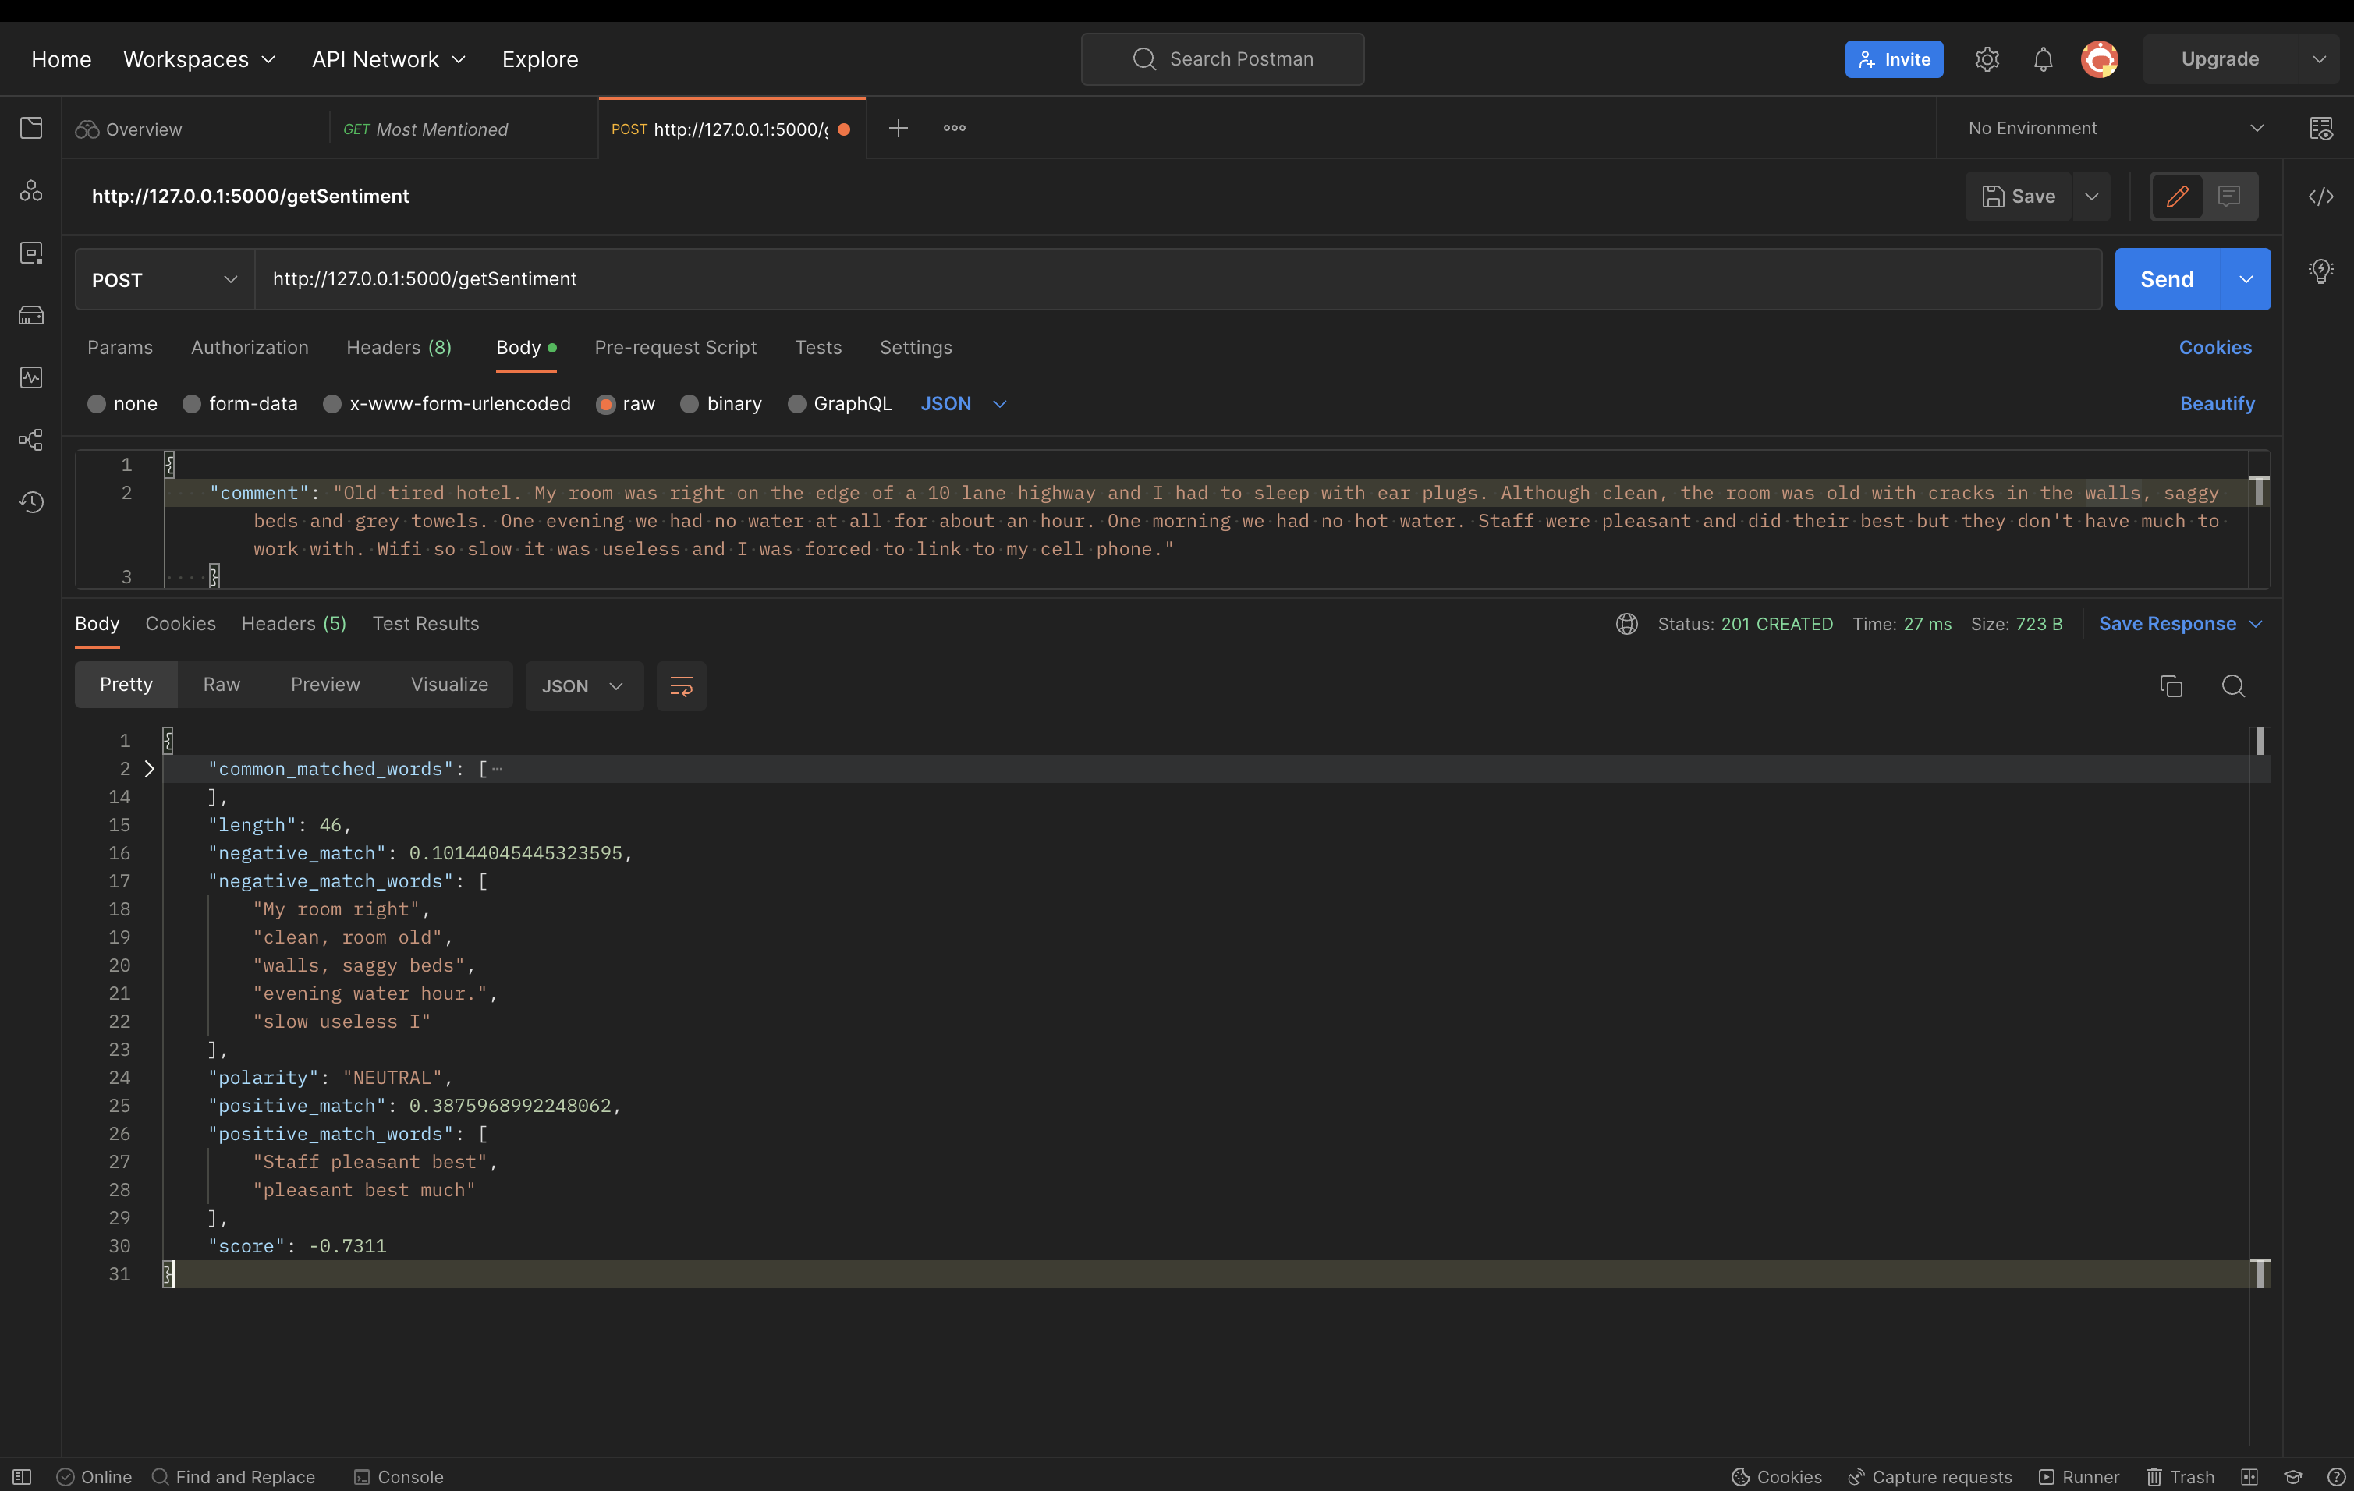Open the code snippet panel icon
Viewport: 2354px width, 1491px height.
point(2320,197)
